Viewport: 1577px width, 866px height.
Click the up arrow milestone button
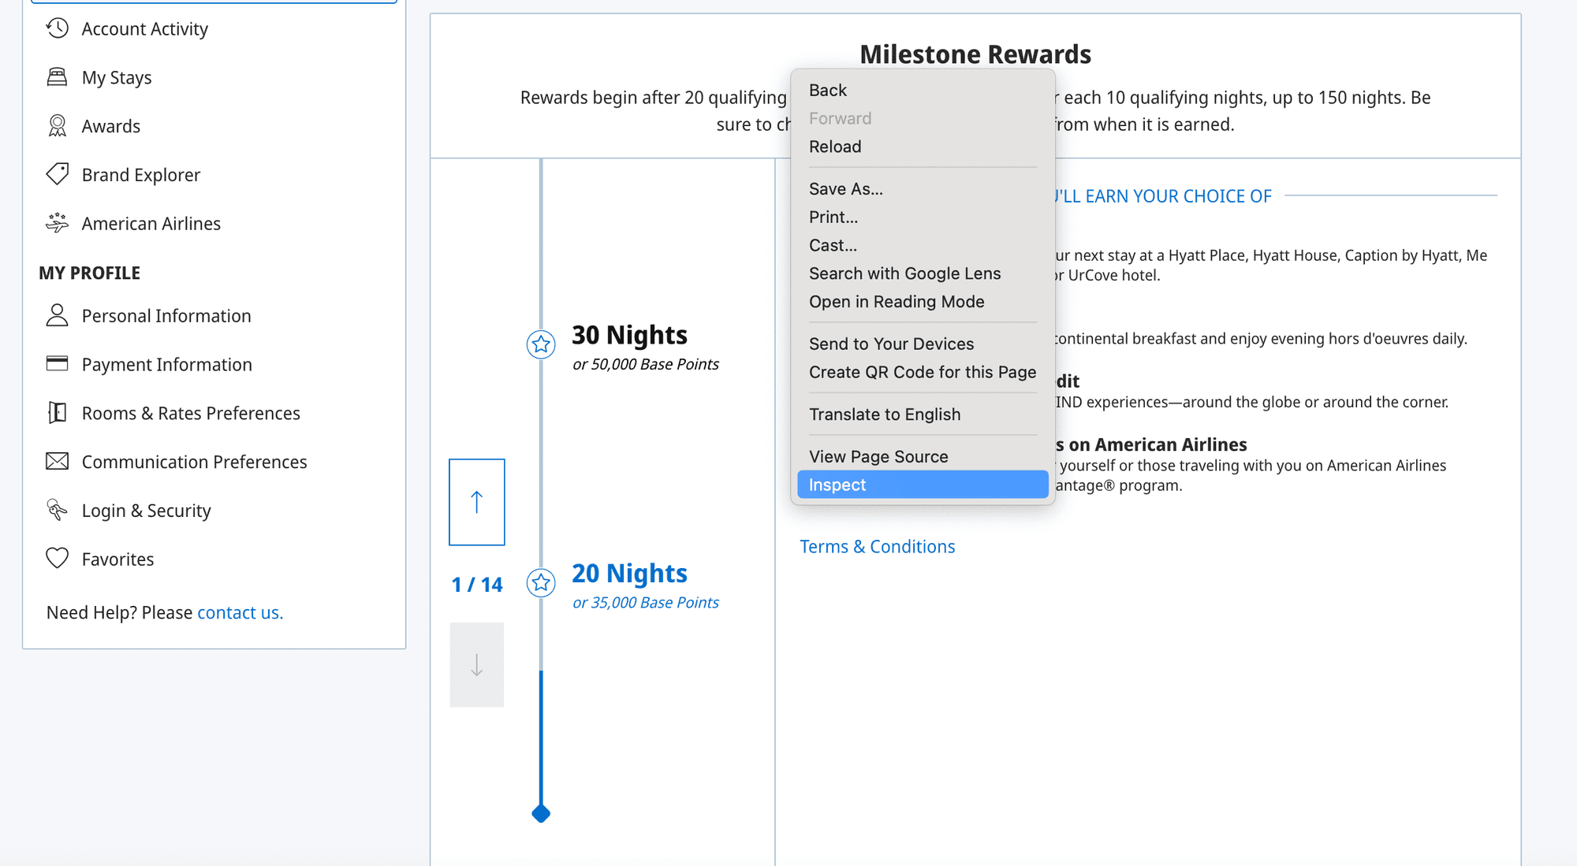coord(477,502)
